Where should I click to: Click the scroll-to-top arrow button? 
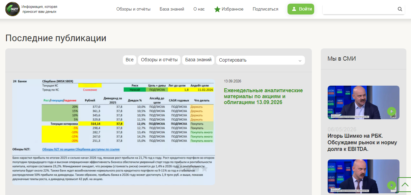click(x=404, y=185)
